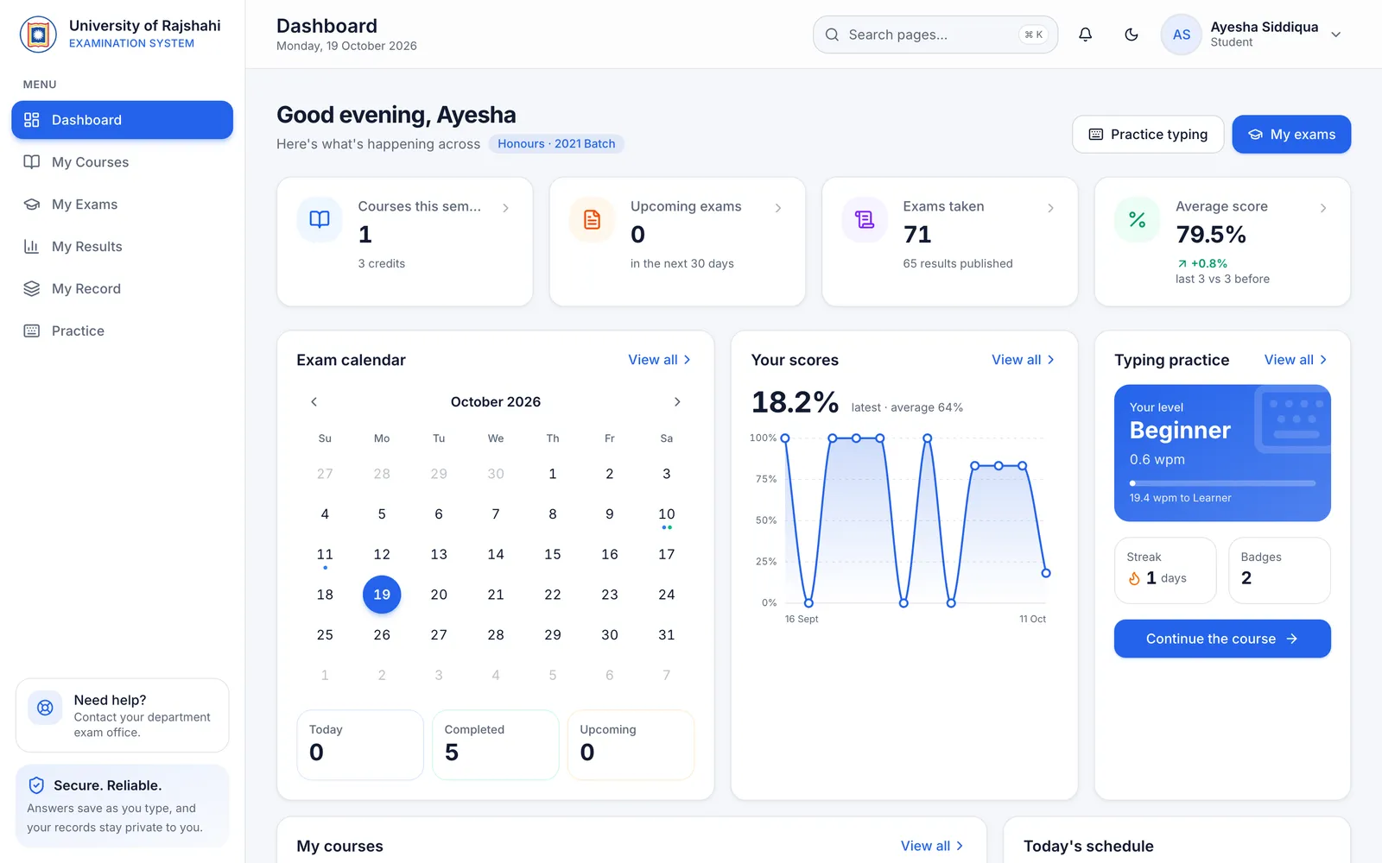The image size is (1382, 863).
Task: Select October 11 in the calendar
Action: 325,555
